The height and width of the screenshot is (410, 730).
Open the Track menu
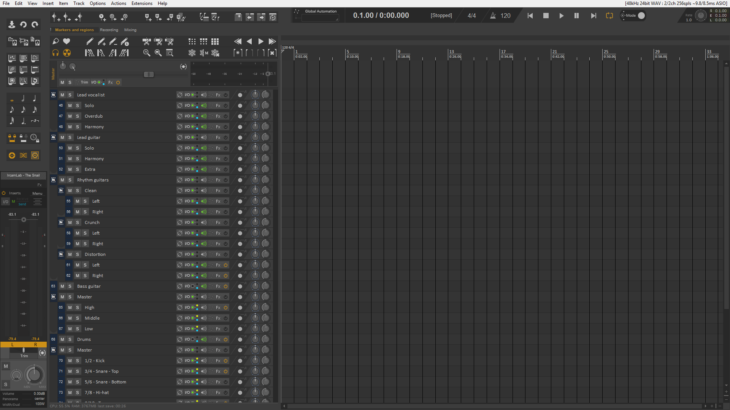coord(79,3)
